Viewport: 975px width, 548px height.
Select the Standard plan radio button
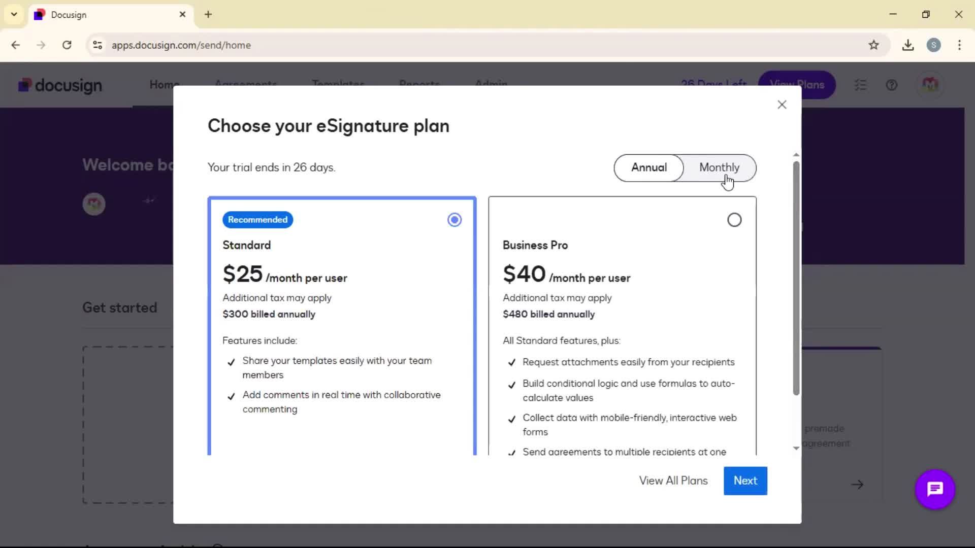[454, 220]
